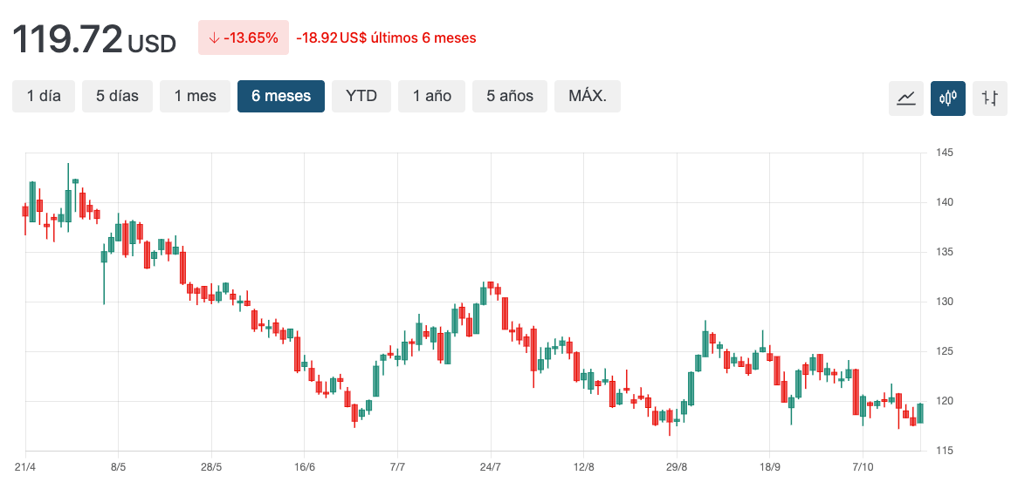Choose the YTD time range
This screenshot has height=489, width=1018.
point(361,96)
